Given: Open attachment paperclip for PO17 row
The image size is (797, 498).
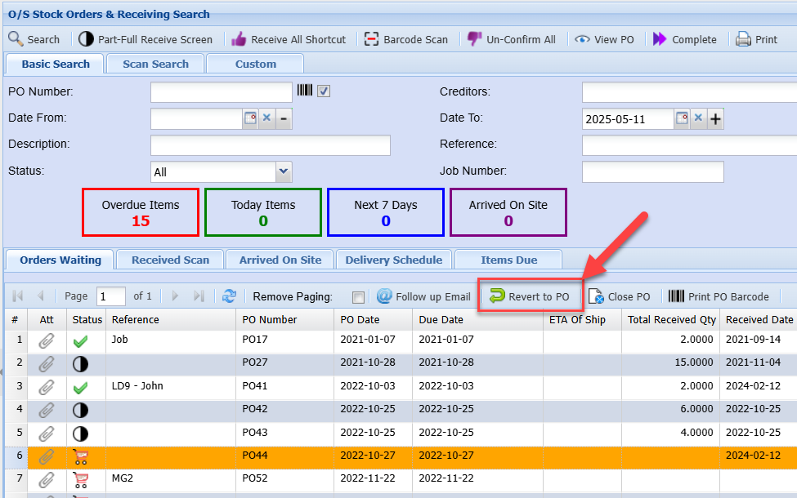Looking at the screenshot, I should 47,340.
